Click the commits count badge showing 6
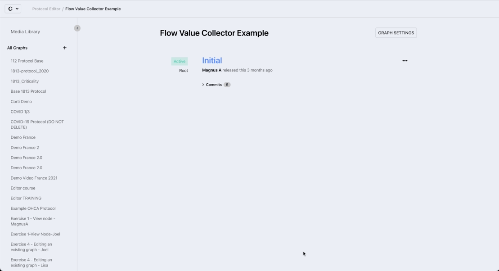This screenshot has height=271, width=499. (x=227, y=85)
